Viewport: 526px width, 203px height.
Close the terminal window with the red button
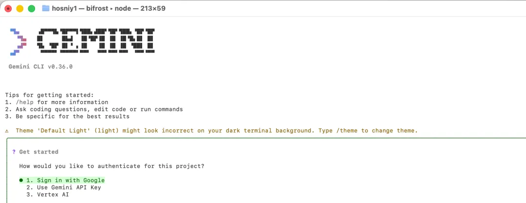pos(8,8)
